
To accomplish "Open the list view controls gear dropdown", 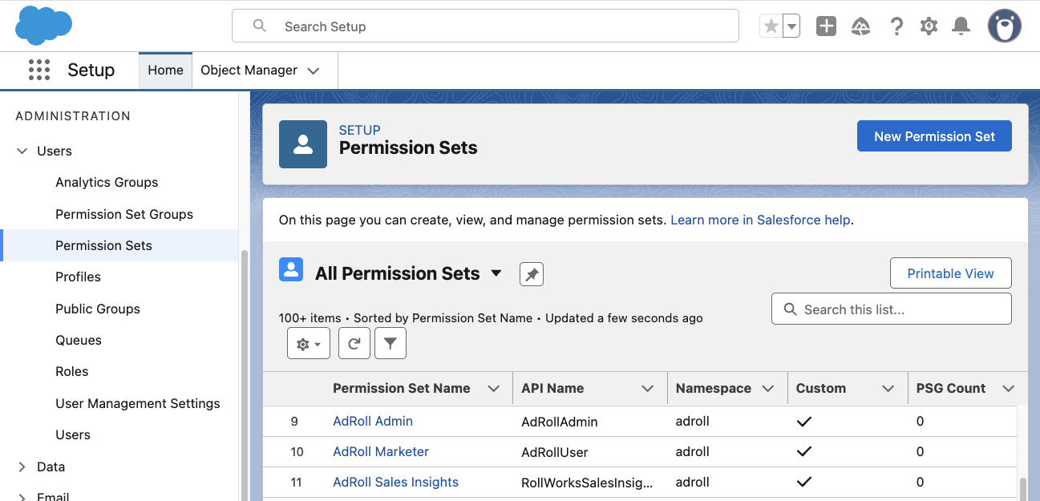I will 308,343.
